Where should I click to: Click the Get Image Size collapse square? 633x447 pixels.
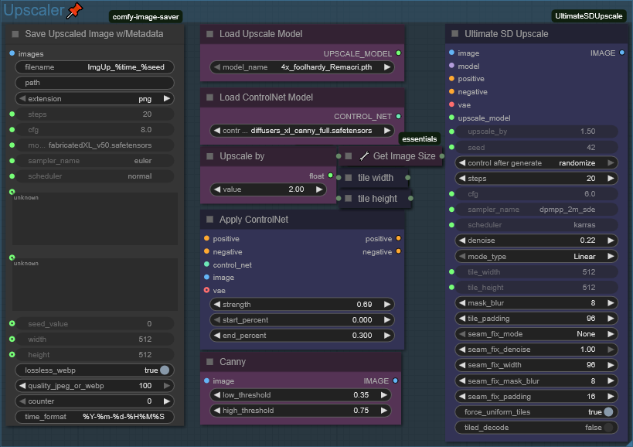(x=349, y=156)
